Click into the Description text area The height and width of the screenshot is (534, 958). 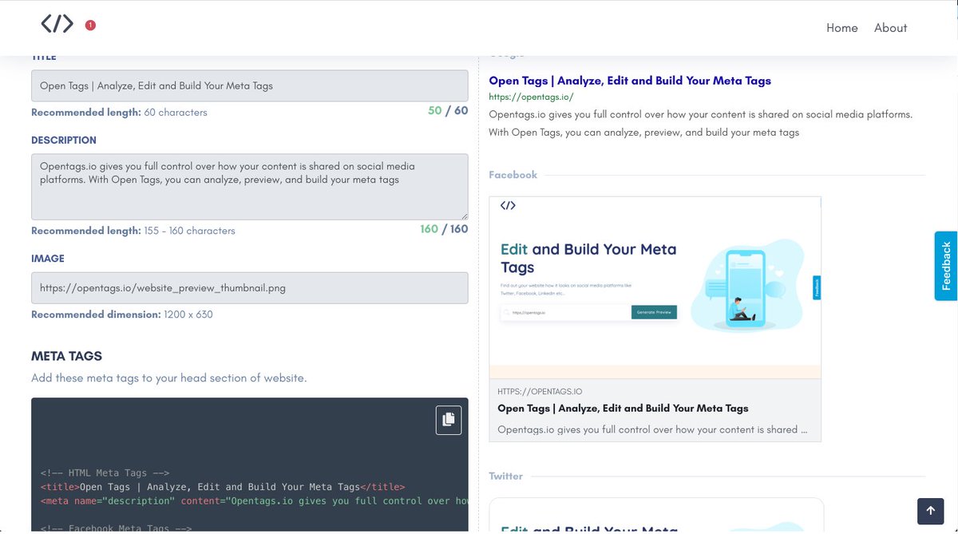click(250, 187)
